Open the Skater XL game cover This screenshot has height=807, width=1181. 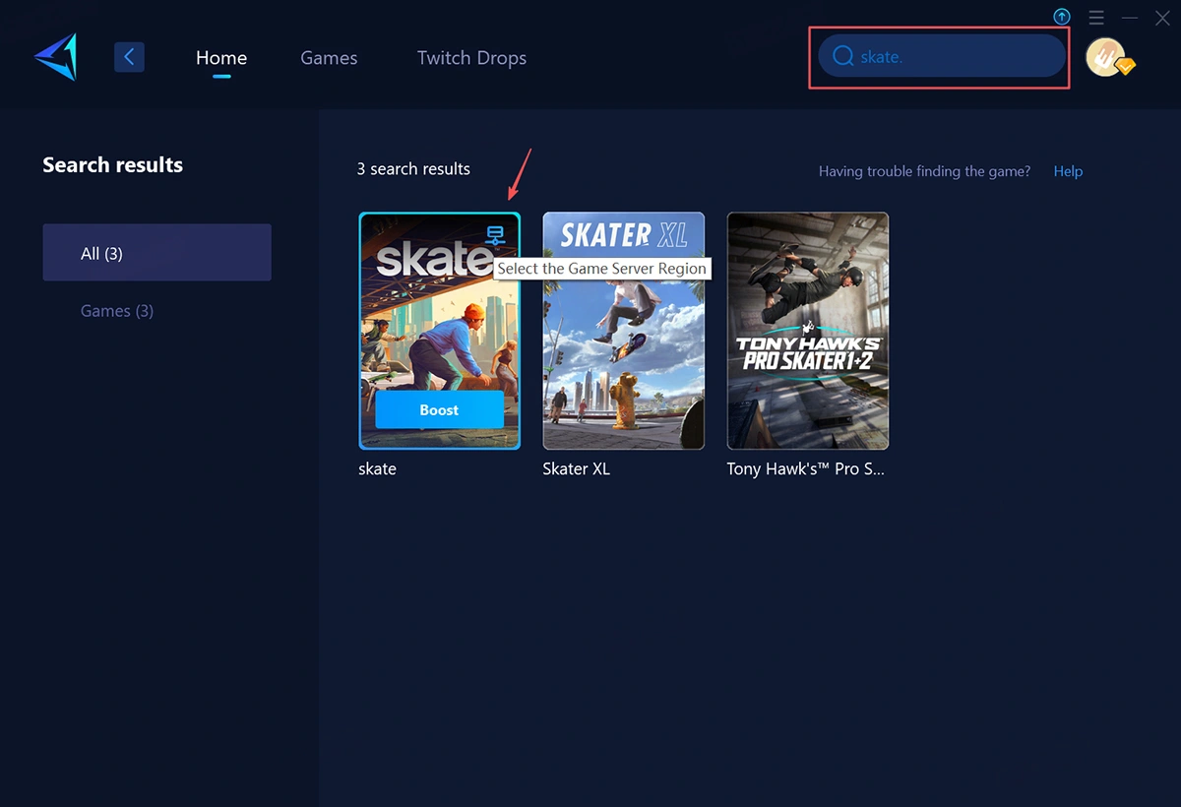pyautogui.click(x=623, y=331)
